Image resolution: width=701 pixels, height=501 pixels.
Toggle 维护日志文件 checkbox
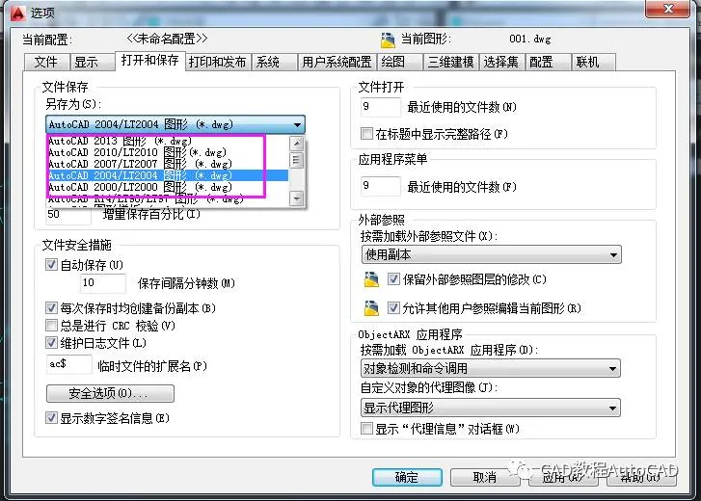coord(51,342)
